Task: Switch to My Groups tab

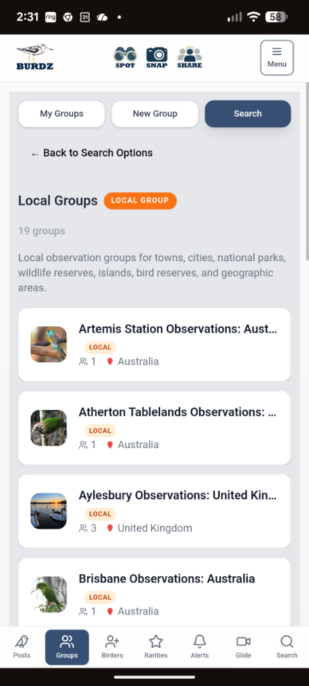Action: (62, 114)
